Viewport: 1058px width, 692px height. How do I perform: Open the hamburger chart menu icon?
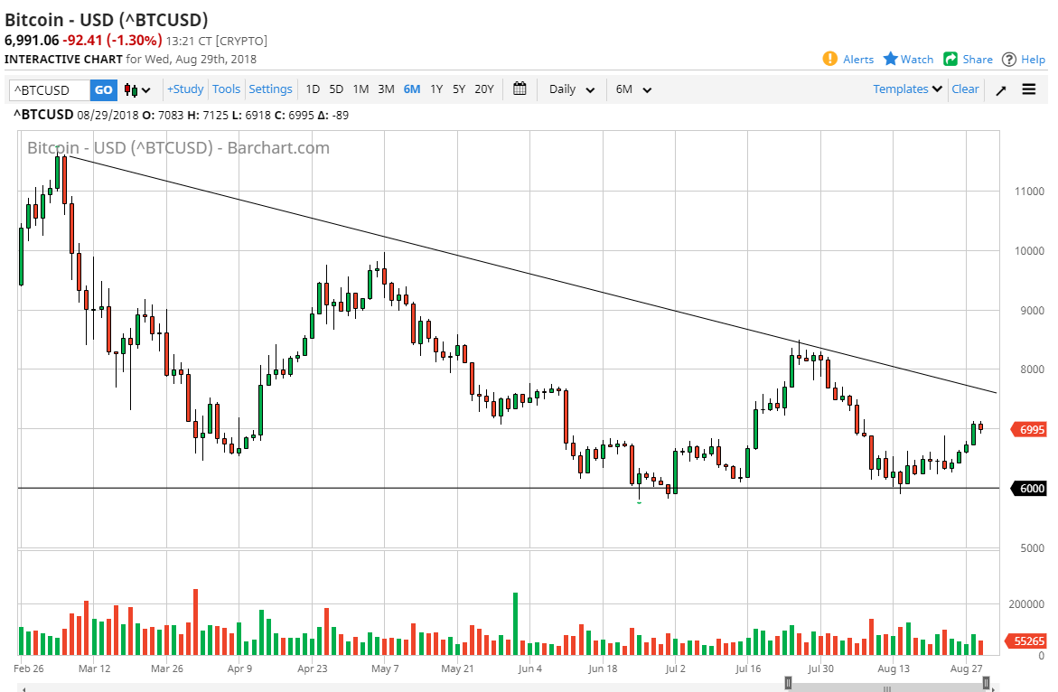pyautogui.click(x=1029, y=89)
